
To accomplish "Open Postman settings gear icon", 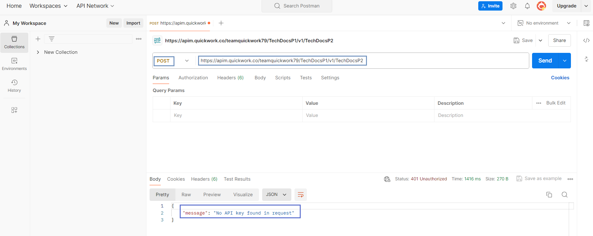I will [x=513, y=6].
